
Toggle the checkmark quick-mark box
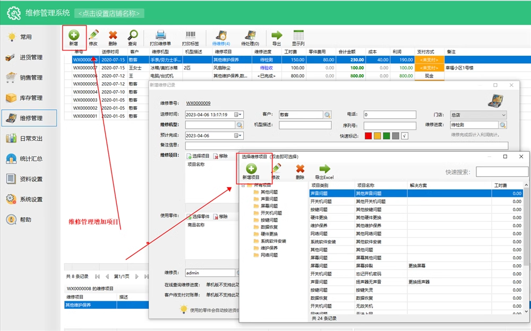point(405,136)
